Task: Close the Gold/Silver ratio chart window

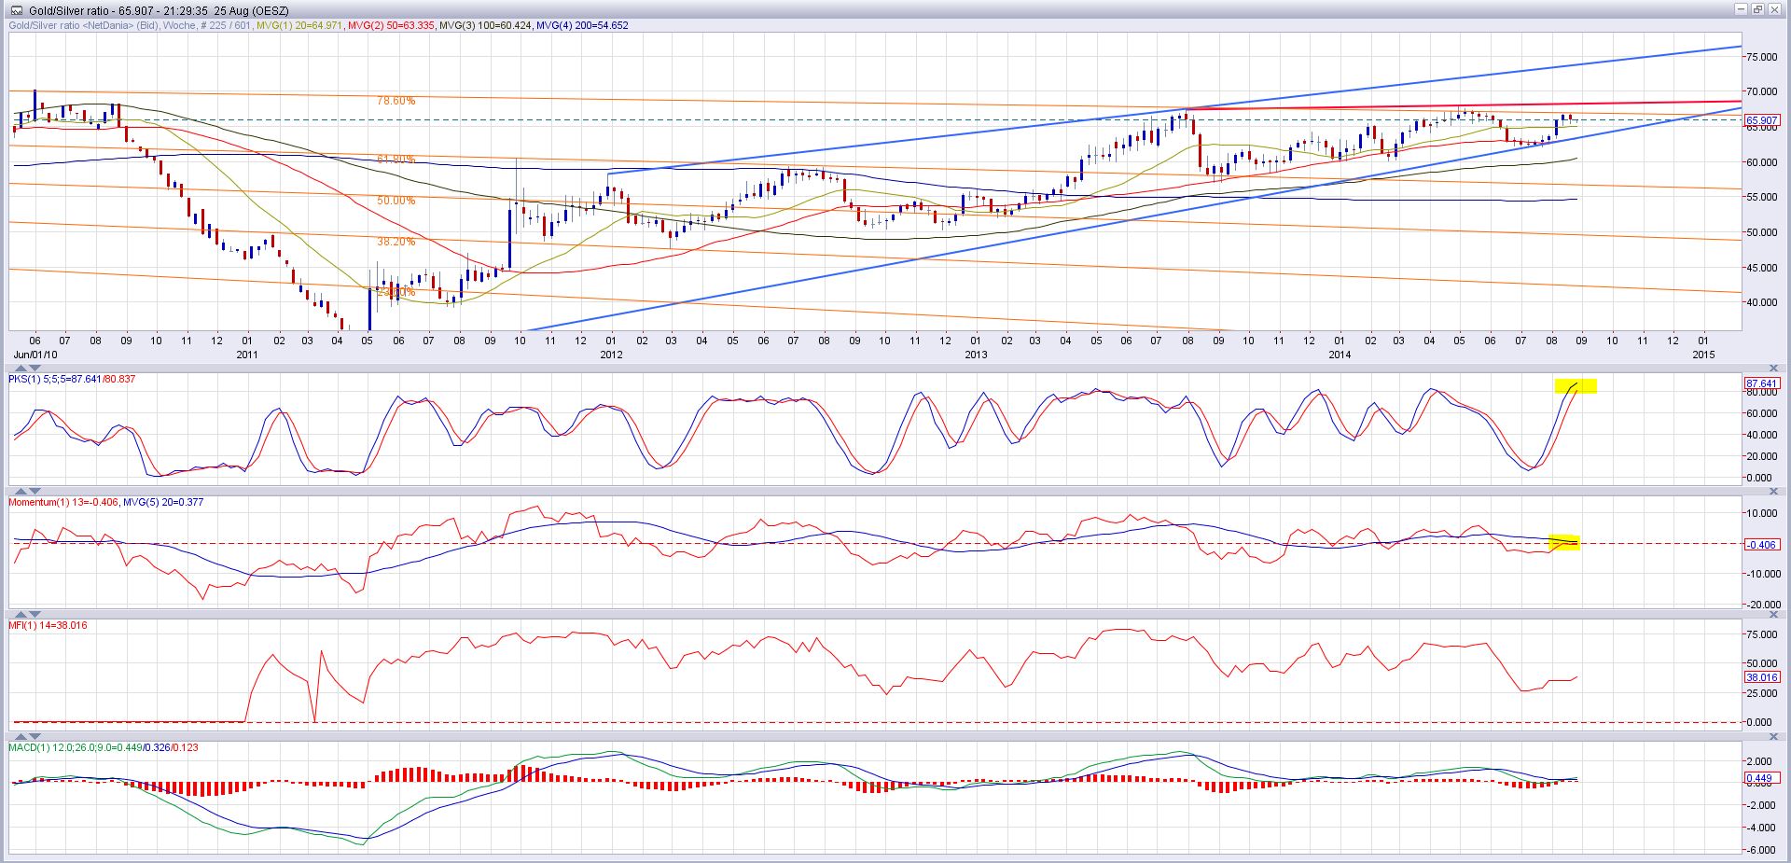Action: click(x=1774, y=9)
